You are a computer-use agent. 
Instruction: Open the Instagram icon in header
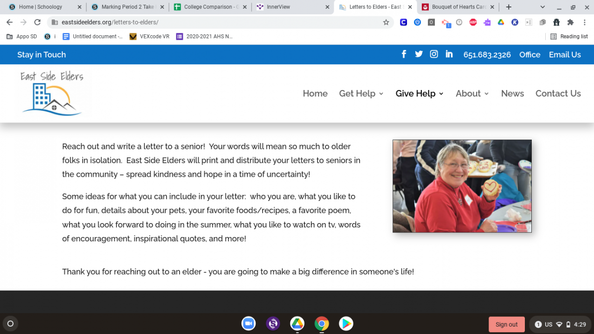tap(434, 54)
